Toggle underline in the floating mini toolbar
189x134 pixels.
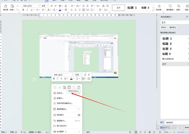[61, 79]
